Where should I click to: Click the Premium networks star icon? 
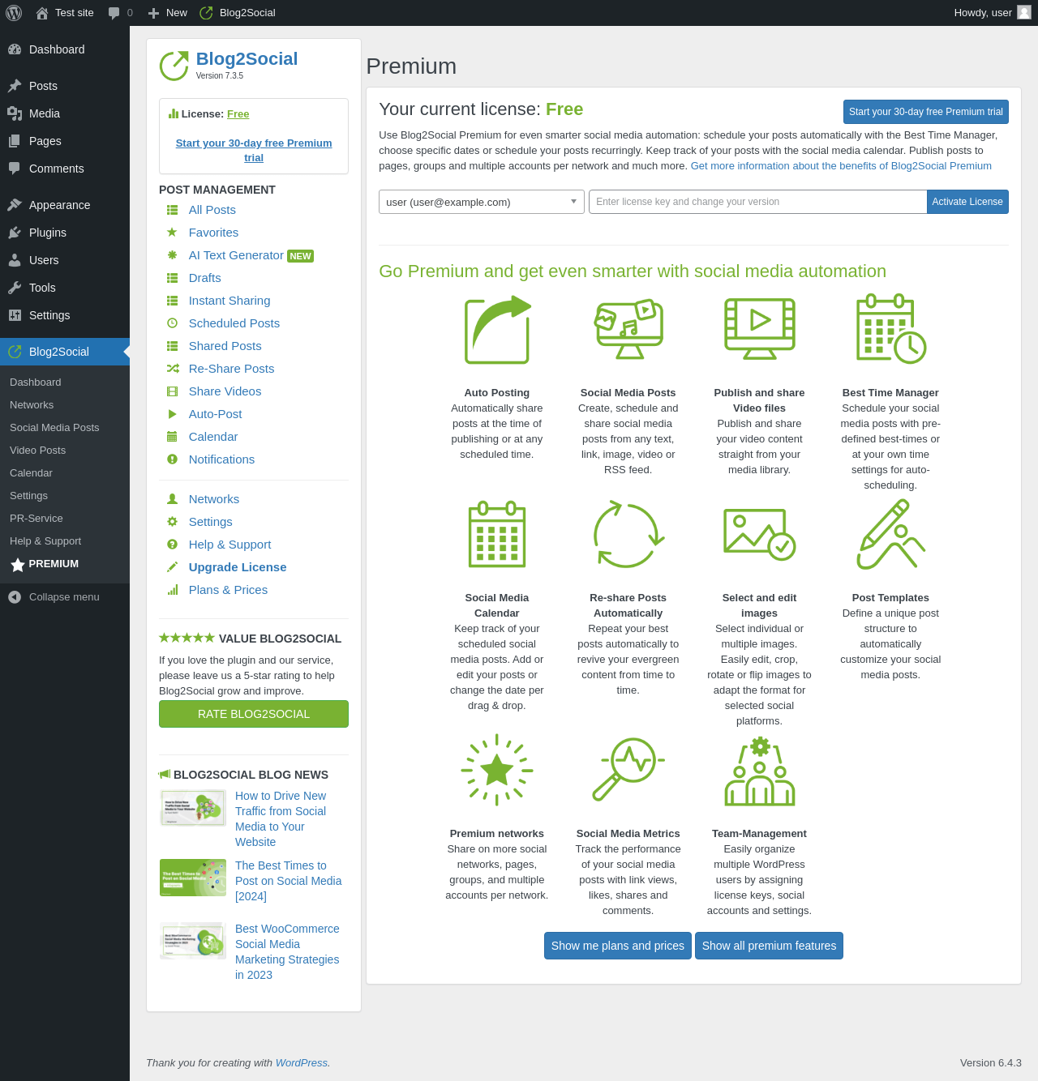(x=497, y=770)
